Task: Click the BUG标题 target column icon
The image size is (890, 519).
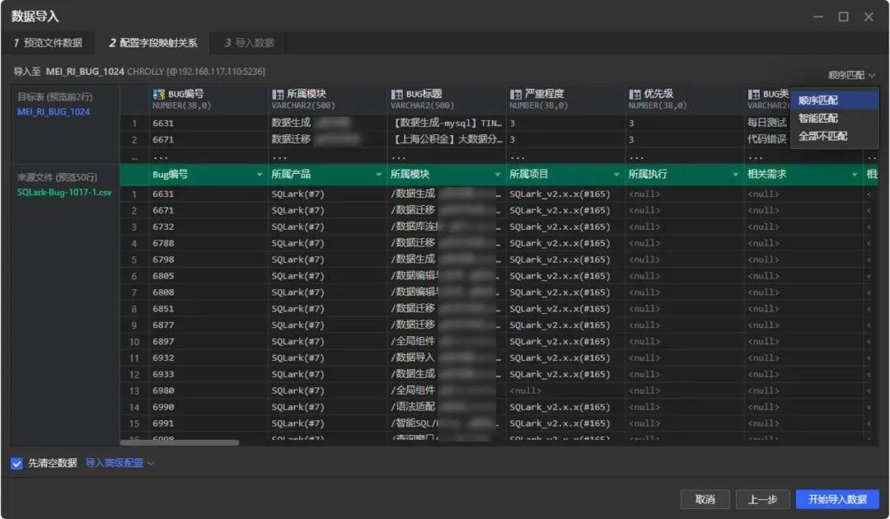Action: [x=396, y=94]
